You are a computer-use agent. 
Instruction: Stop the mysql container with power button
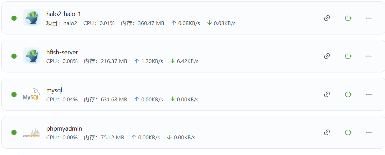point(348,94)
